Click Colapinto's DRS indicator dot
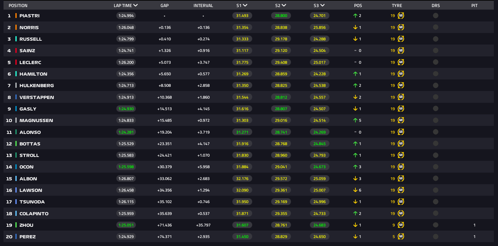Viewport: 498px width, 246px height. coord(436,214)
